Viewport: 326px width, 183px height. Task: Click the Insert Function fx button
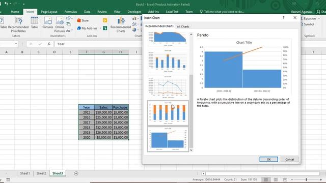click(49, 44)
